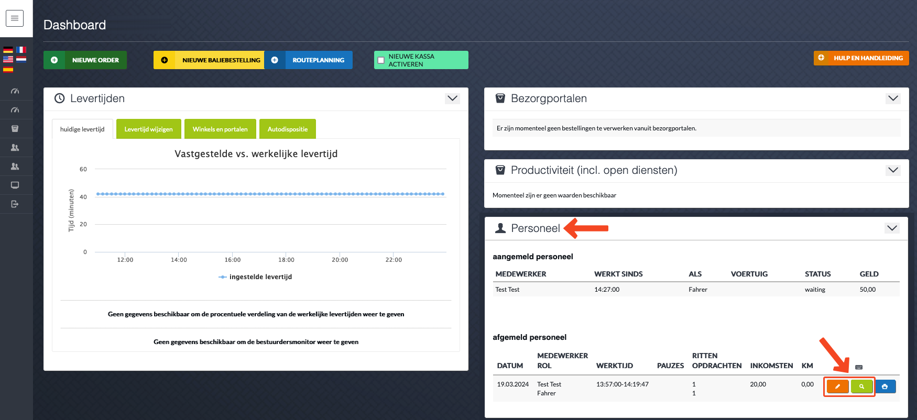Switch language with the Dutch flag

click(x=21, y=59)
